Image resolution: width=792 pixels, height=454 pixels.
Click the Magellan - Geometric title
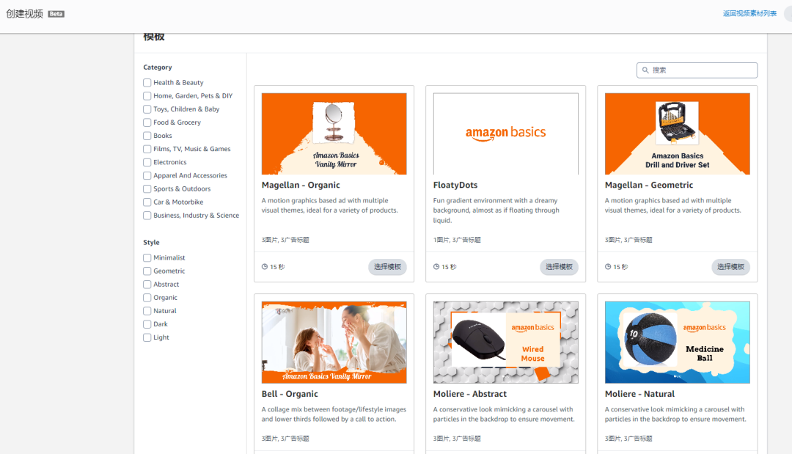[649, 186]
